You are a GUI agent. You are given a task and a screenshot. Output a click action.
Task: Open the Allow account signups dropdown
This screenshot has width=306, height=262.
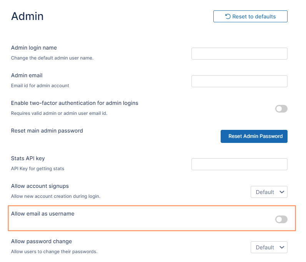coord(269,192)
